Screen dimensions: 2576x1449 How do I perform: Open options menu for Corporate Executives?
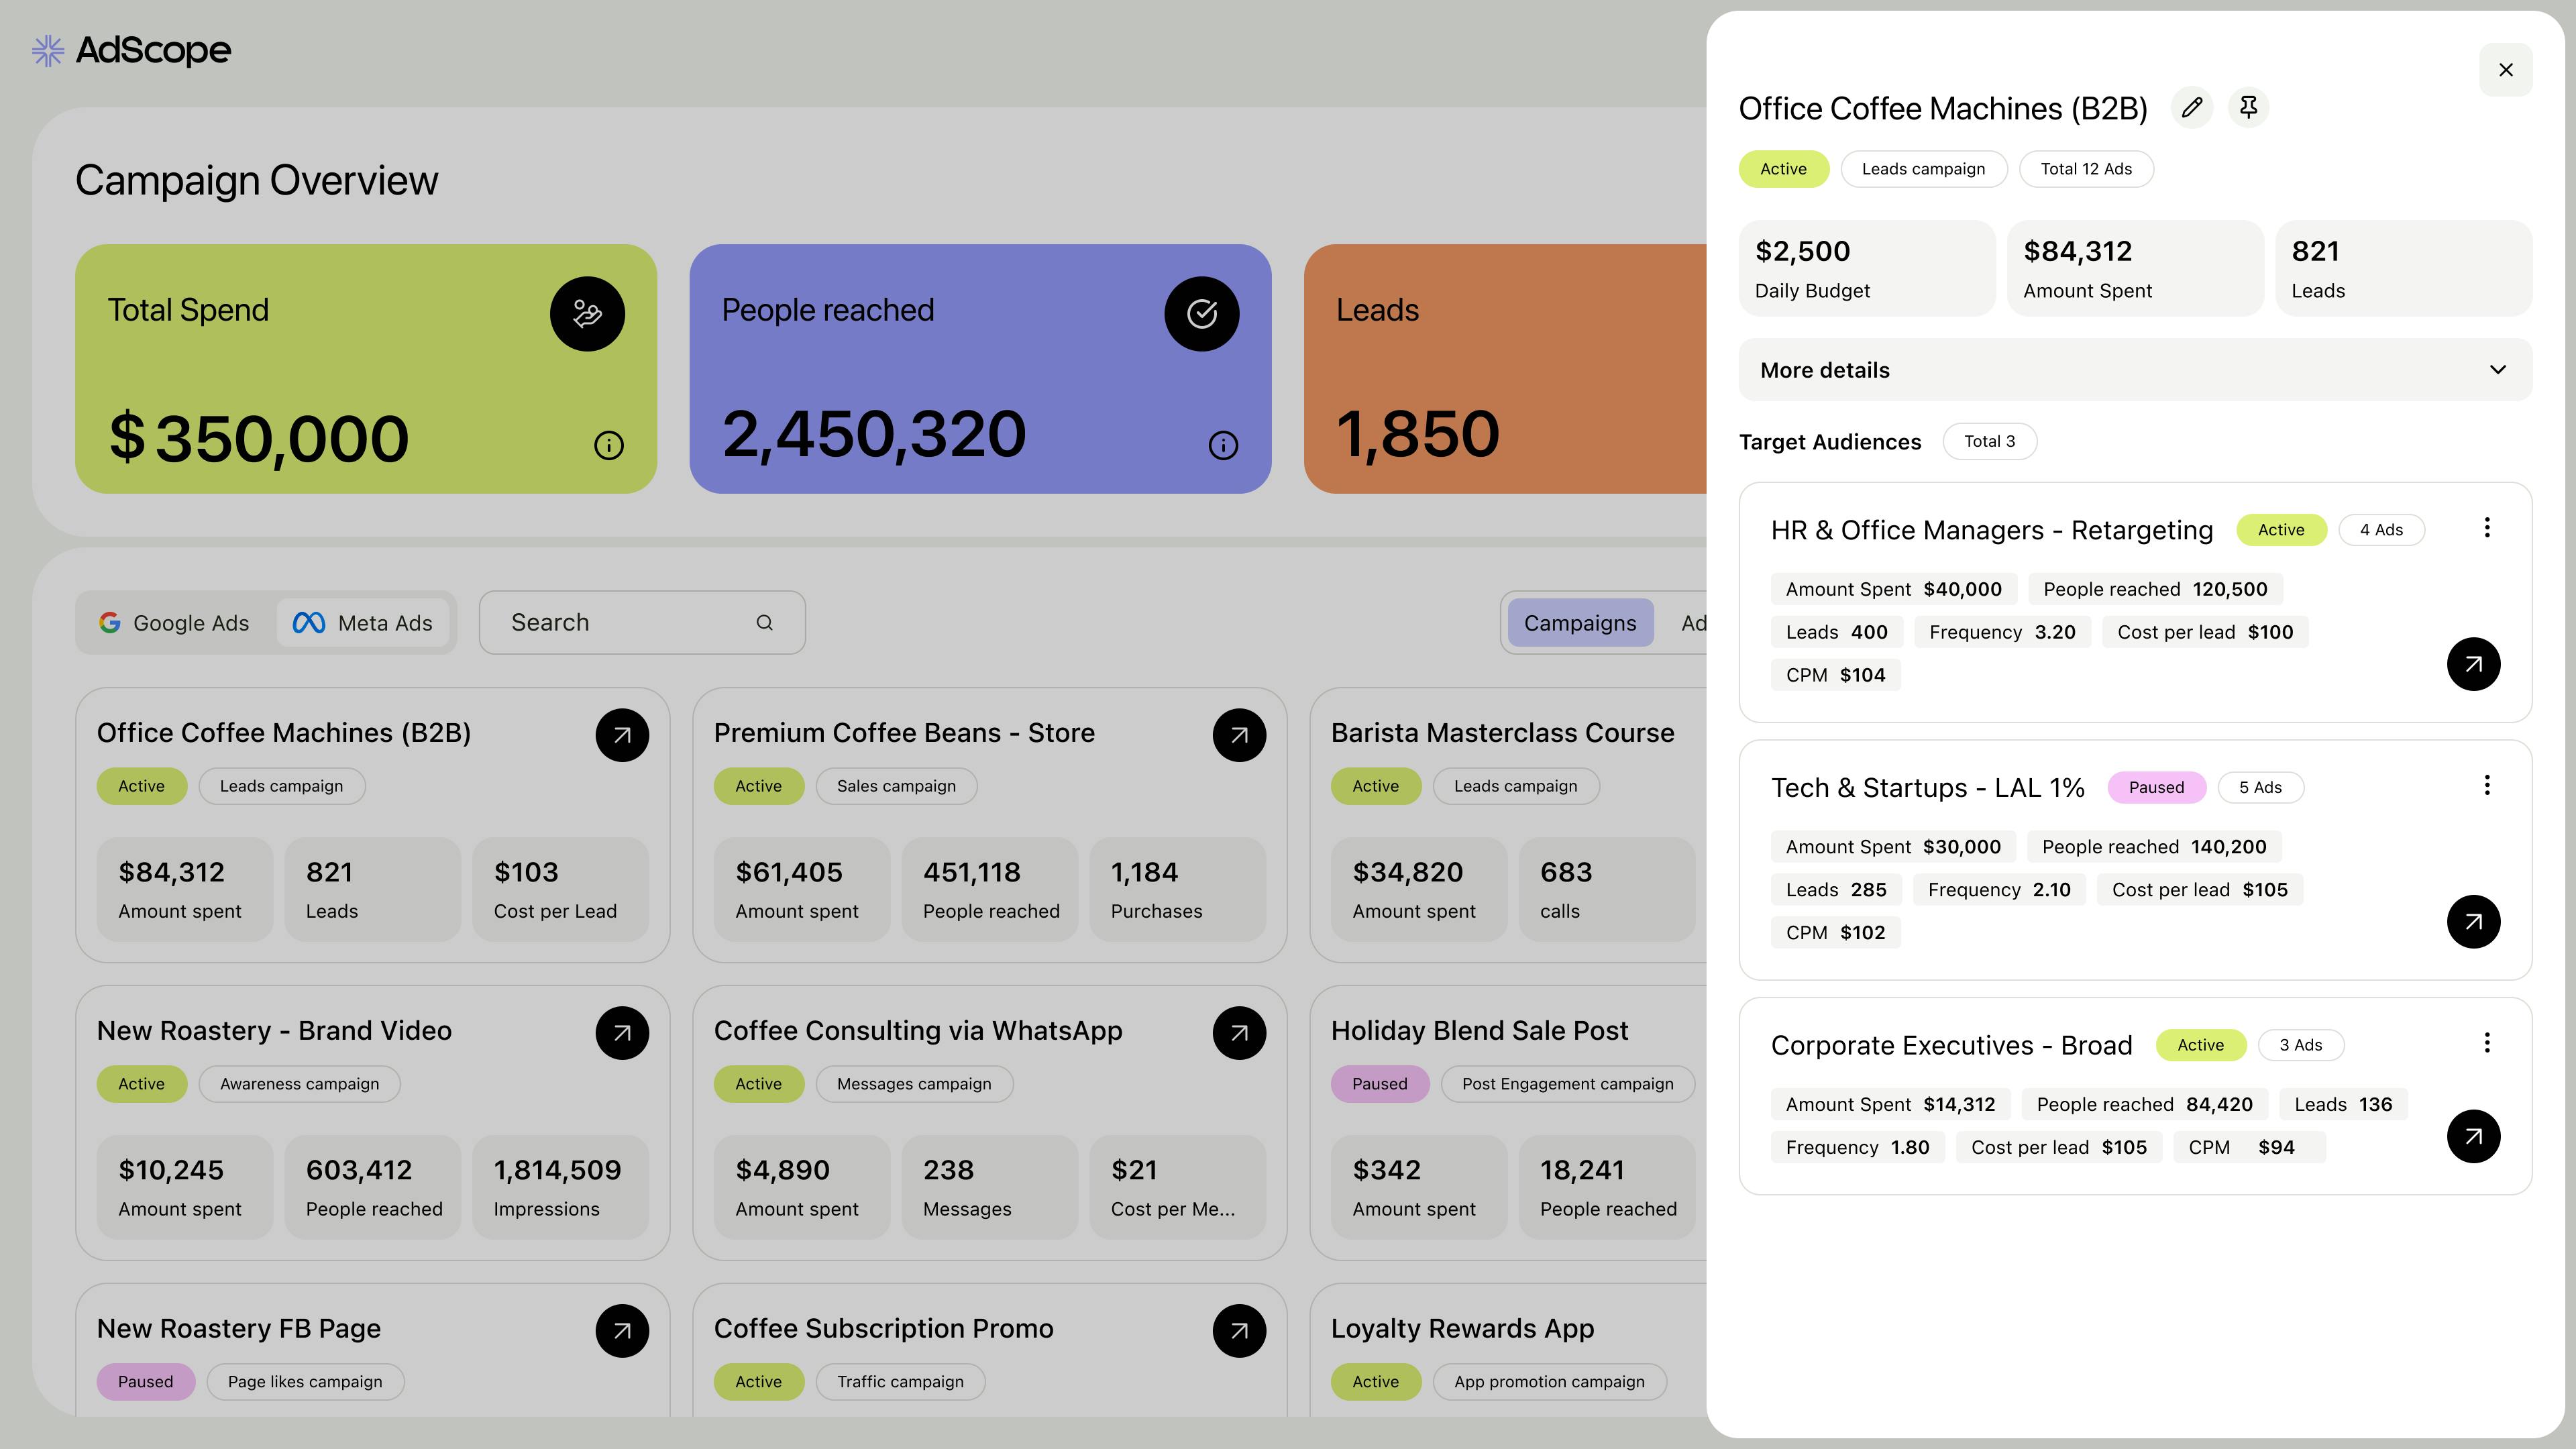tap(2487, 1043)
